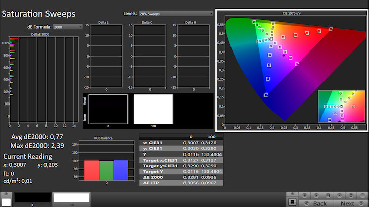Click the stop button icon at bottom right
The height and width of the screenshot is (207, 369).
tap(292, 202)
